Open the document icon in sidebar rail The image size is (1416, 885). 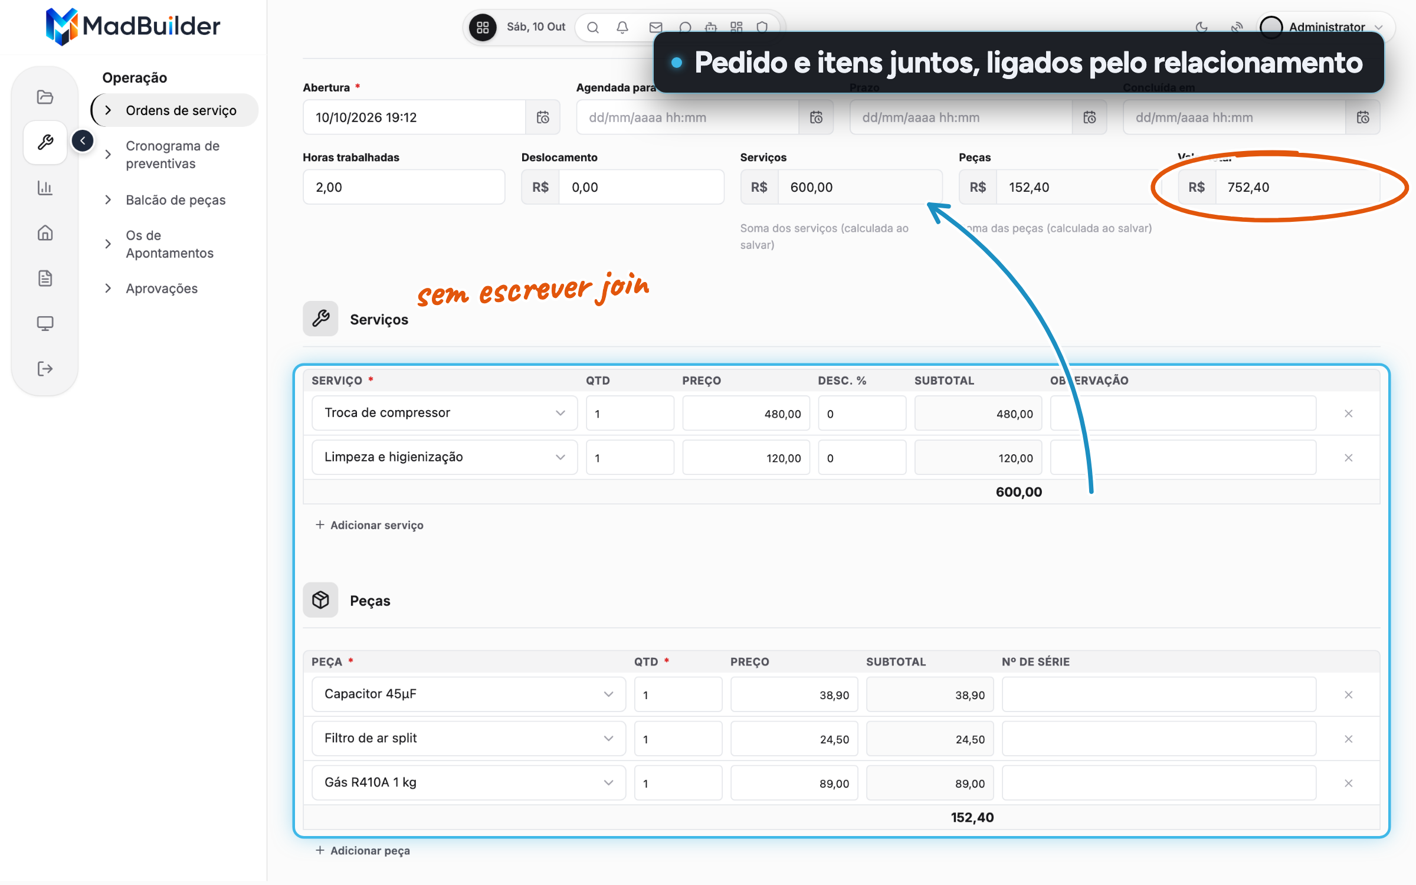[45, 278]
